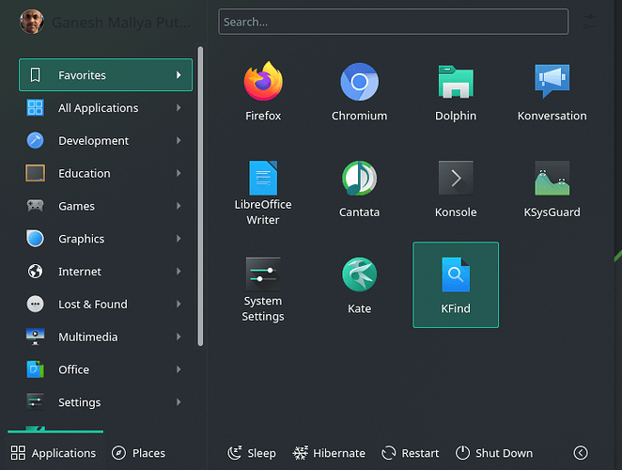Click the user avatar picture
Screen dimensions: 622x470
click(31, 23)
